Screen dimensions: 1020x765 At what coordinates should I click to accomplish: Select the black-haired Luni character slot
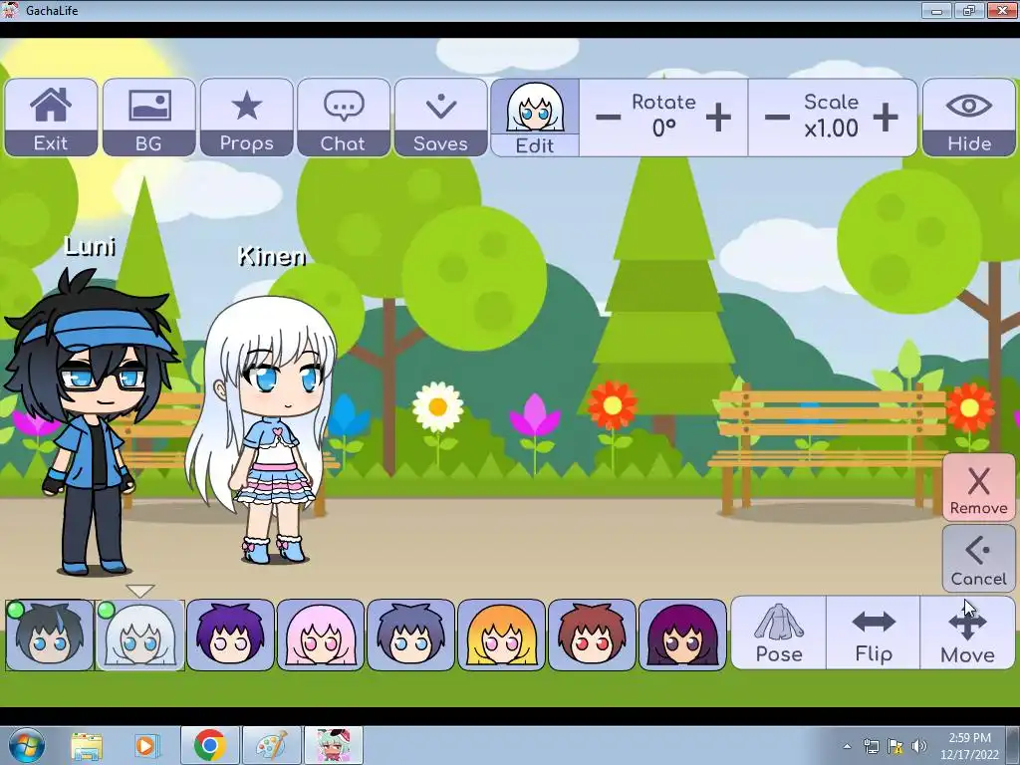[x=50, y=635]
